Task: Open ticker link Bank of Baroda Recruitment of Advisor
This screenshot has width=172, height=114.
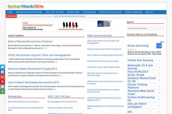Action: (70, 16)
